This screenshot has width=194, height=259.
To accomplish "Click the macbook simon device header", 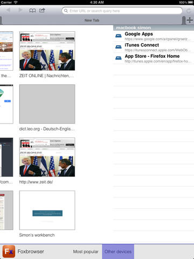I will (x=154, y=28).
